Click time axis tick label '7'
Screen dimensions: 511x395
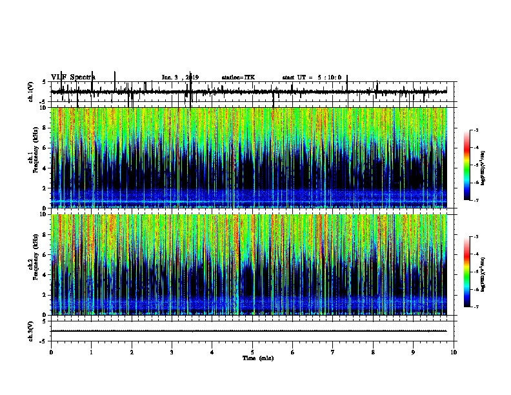pos(333,352)
